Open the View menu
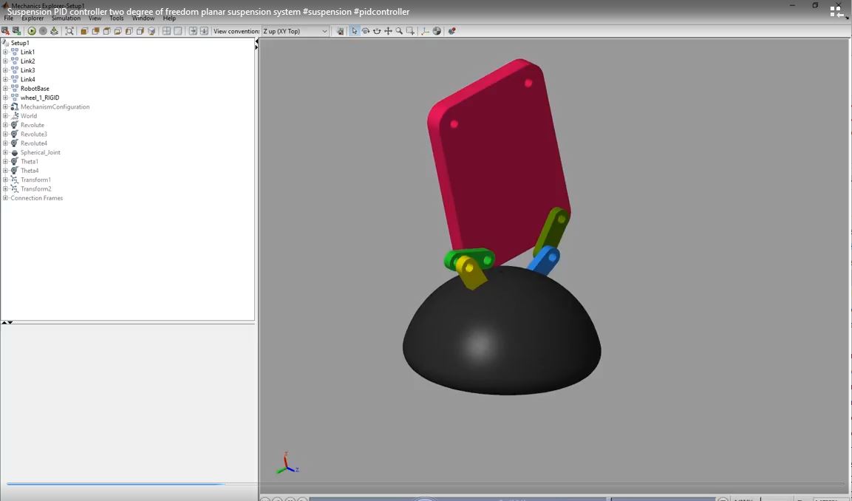 pyautogui.click(x=95, y=18)
